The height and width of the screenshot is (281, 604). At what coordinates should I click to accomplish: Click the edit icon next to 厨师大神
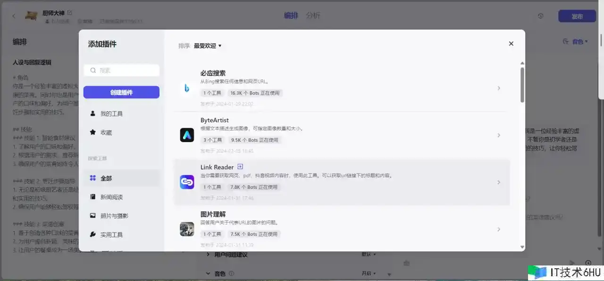coord(70,12)
